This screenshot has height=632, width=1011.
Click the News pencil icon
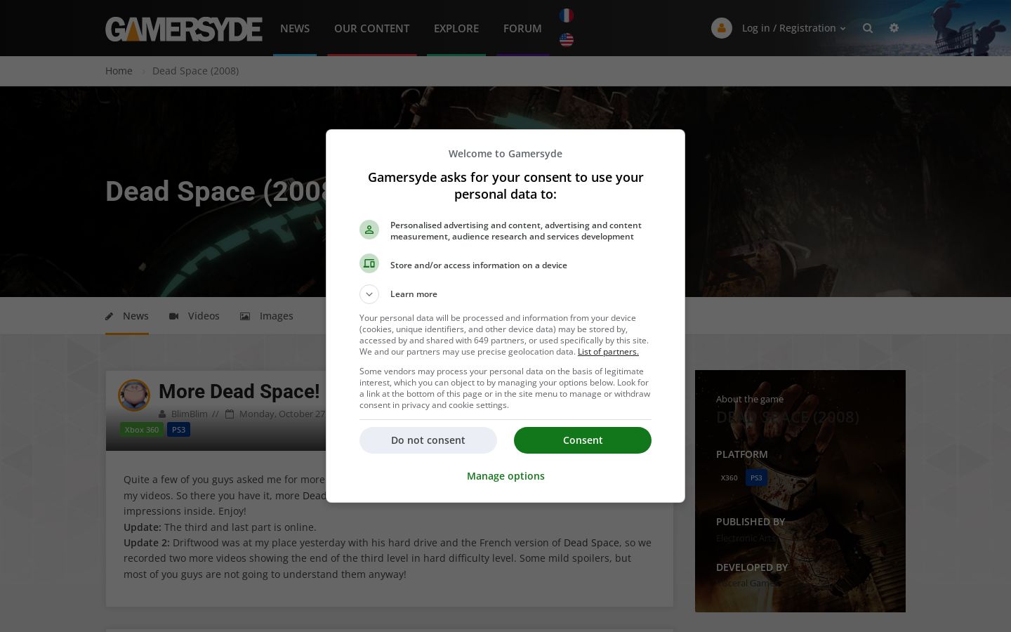[110, 316]
